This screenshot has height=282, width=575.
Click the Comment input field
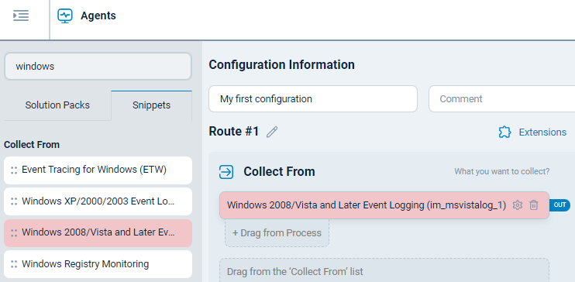coord(501,99)
